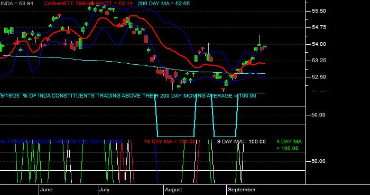Click the 55.50 price axis value
The width and height of the screenshot is (370, 195).
tap(319, 11)
